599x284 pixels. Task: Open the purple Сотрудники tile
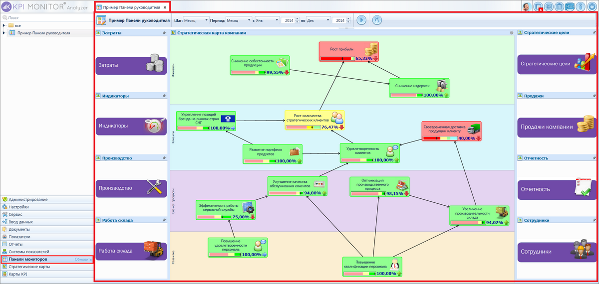point(557,252)
